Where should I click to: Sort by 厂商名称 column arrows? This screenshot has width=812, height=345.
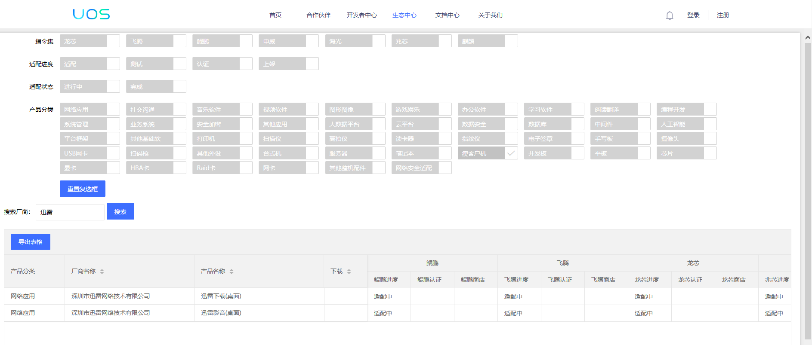coord(102,272)
